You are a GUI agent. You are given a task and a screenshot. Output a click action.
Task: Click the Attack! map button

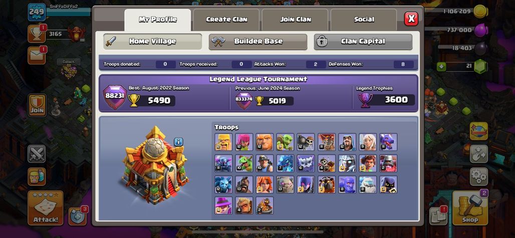[45, 207]
